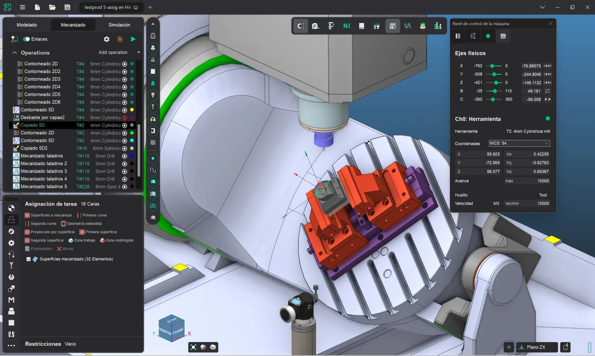Click Geometría extendida button
This screenshot has height=356, width=595.
[x=81, y=224]
